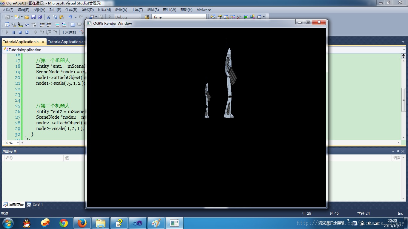The height and width of the screenshot is (229, 408).
Task: Click the New Project toolbar icon
Action: [x=7, y=17]
